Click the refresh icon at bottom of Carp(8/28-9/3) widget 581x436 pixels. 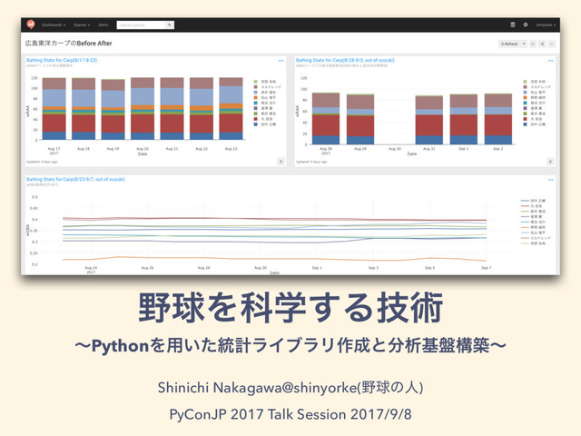pos(550,162)
